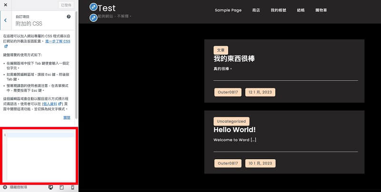381x192 pixels.
Task: Click the Outer0817 author tag on the Hello World post
Action: click(228, 163)
